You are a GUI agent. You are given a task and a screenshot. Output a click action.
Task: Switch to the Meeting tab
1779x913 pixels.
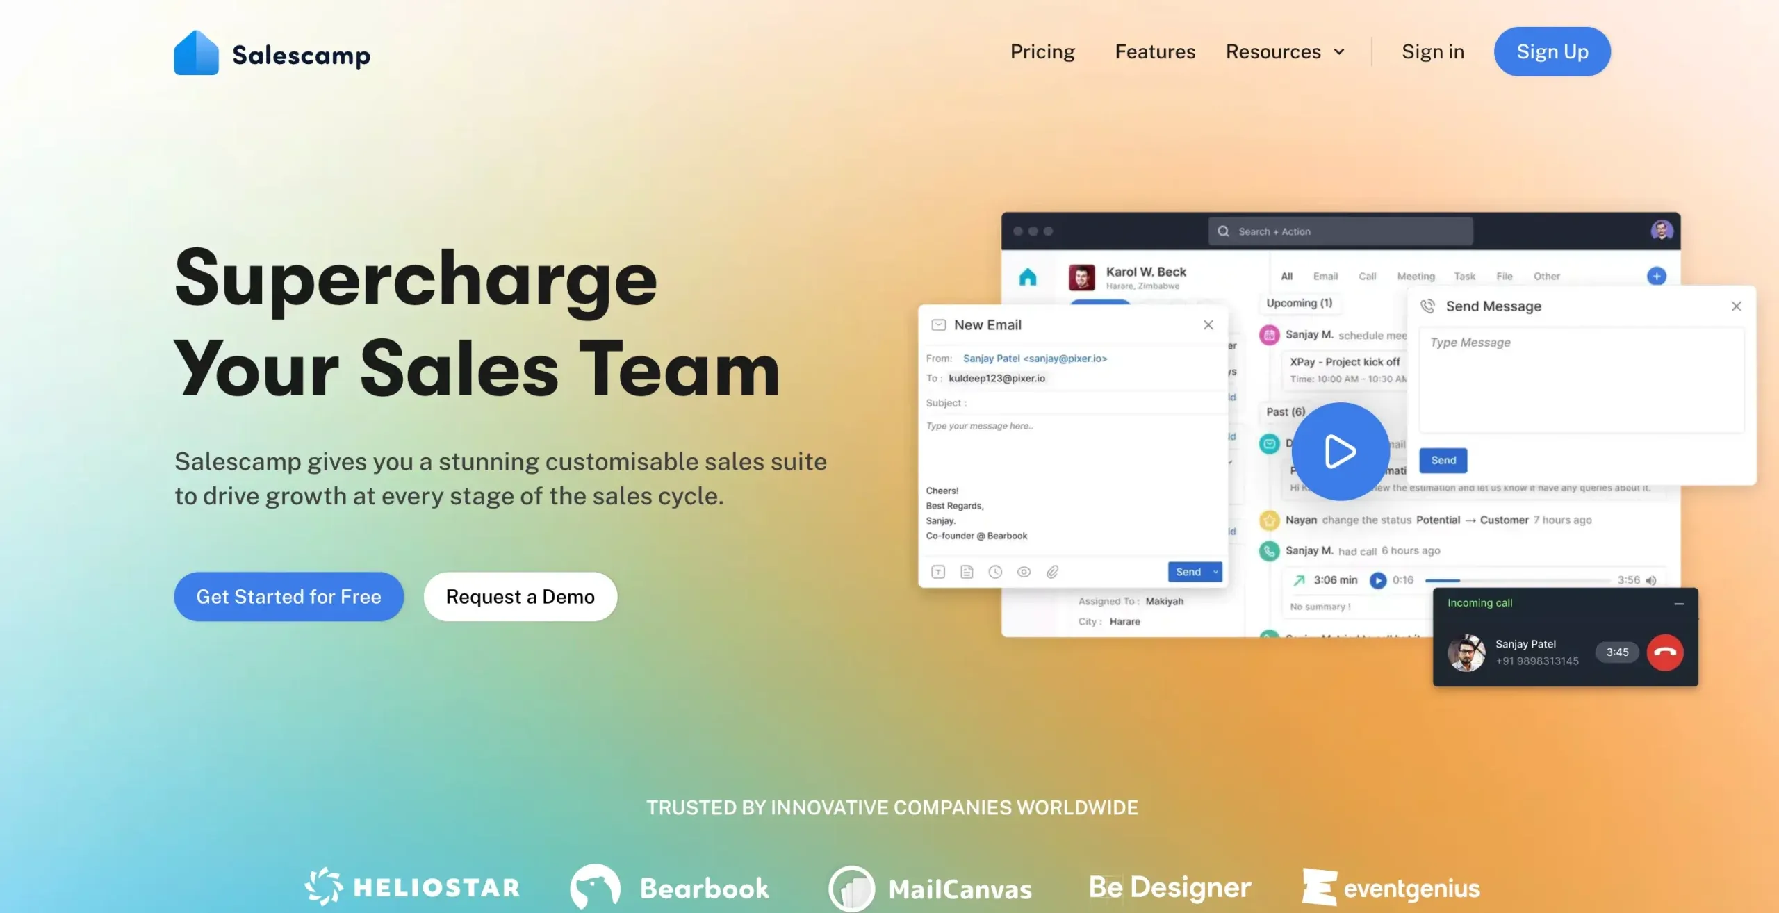(x=1415, y=276)
